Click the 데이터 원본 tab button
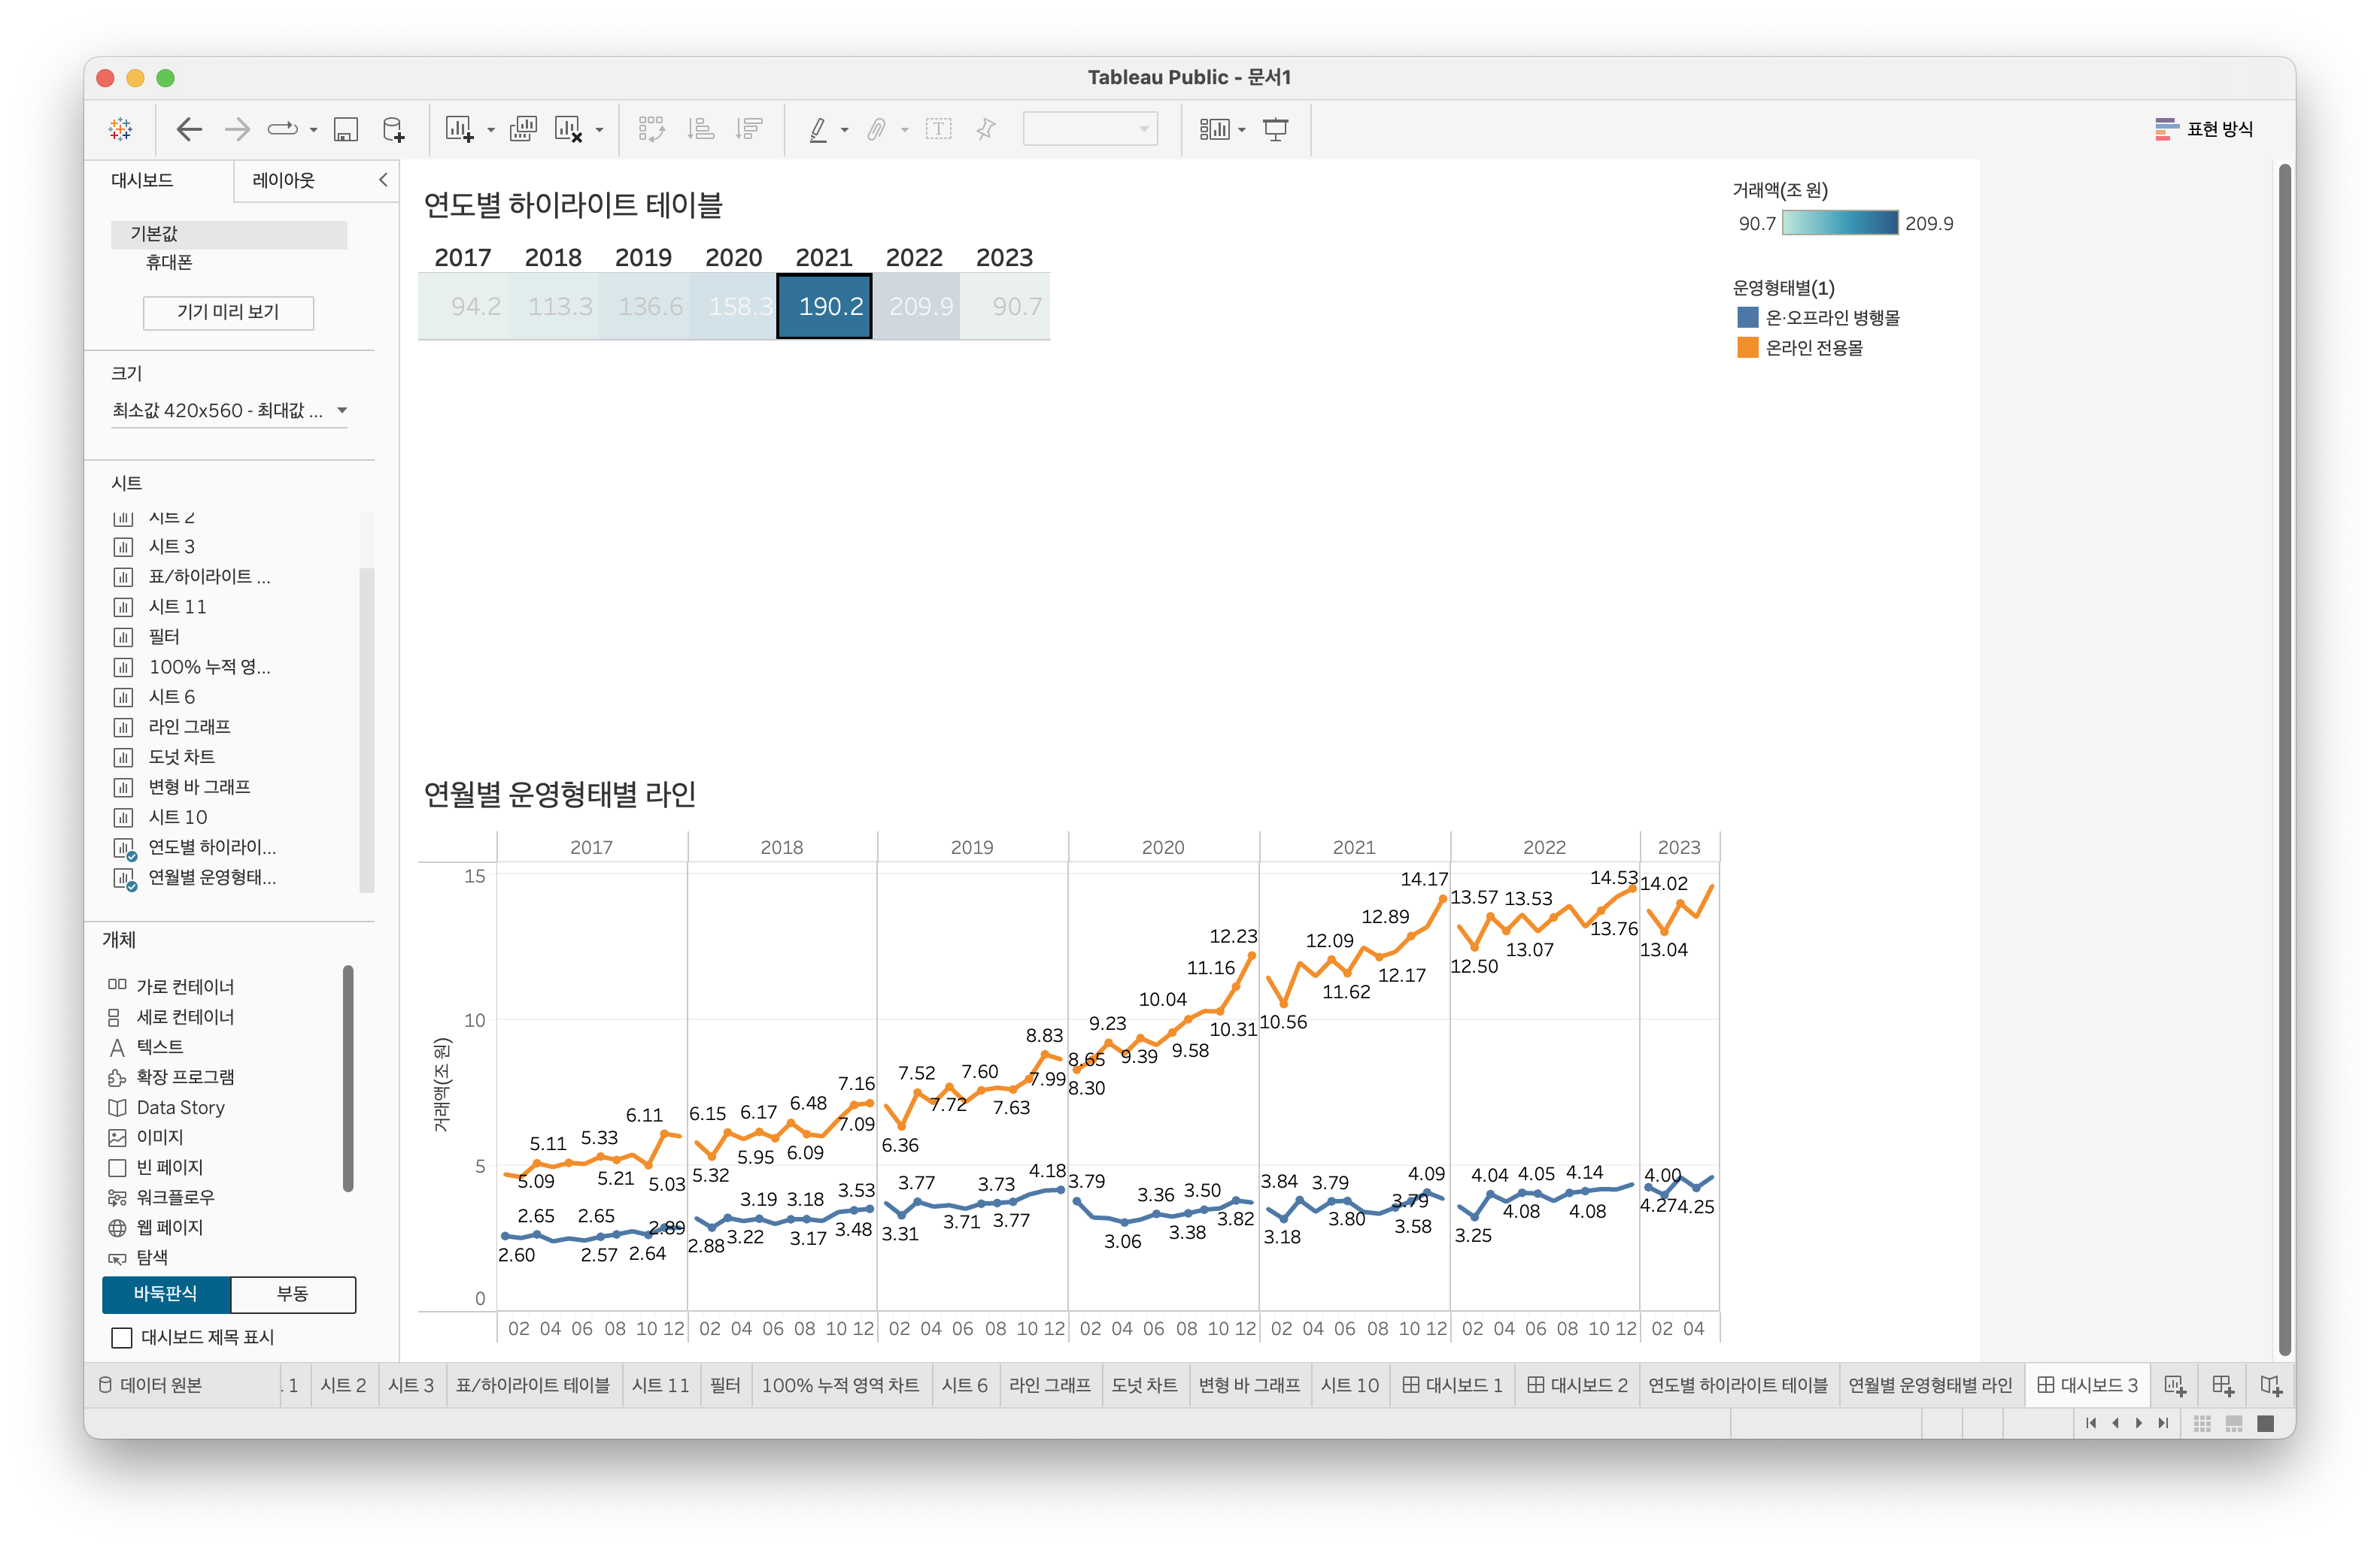2380x1550 pixels. pyautogui.click(x=150, y=1385)
